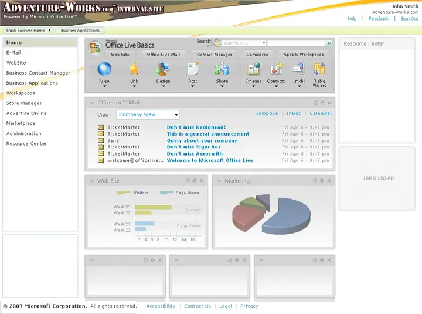The height and width of the screenshot is (314, 422).
Task: Open "Welcome to Microsoft Office Live" message
Action: tap(210, 160)
